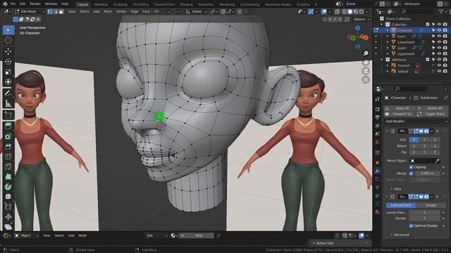Select the Edge Slide tool
The width and height of the screenshot is (451, 253).
tap(8, 207)
